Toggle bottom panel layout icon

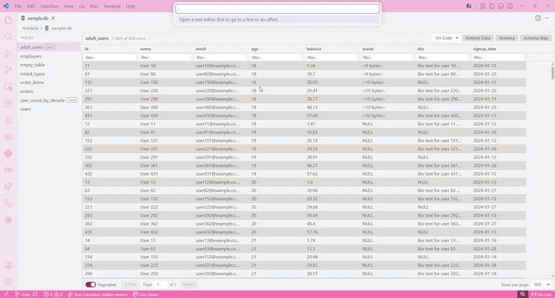[501, 6]
